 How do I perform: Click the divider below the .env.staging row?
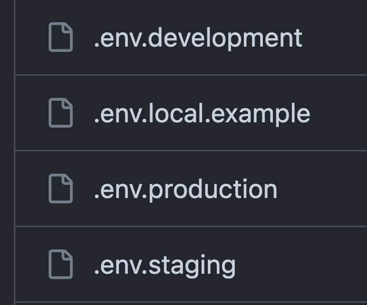click(x=191, y=302)
